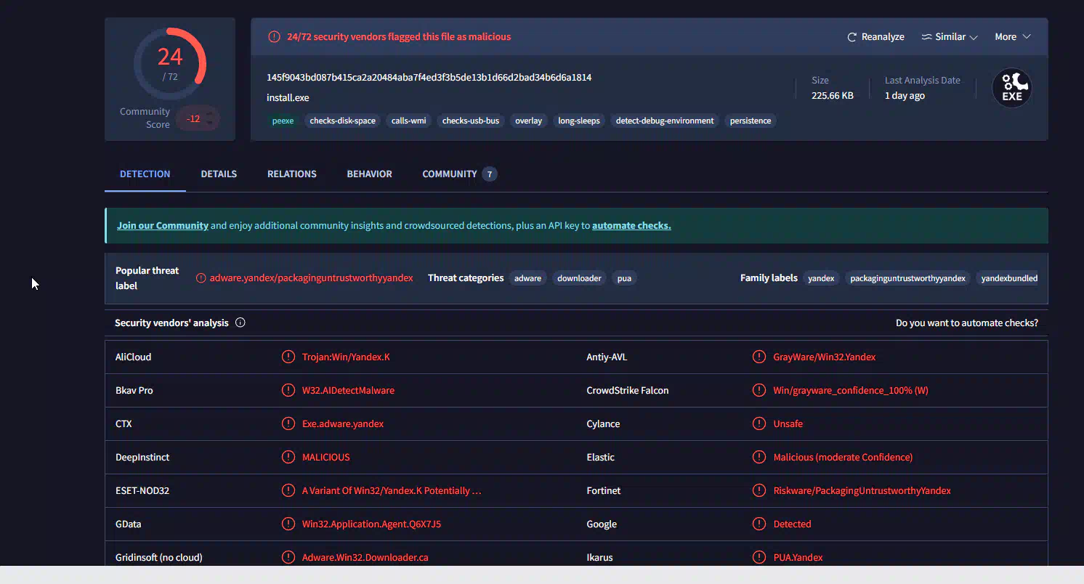Select the Behavior tab
1084x584 pixels.
point(369,174)
